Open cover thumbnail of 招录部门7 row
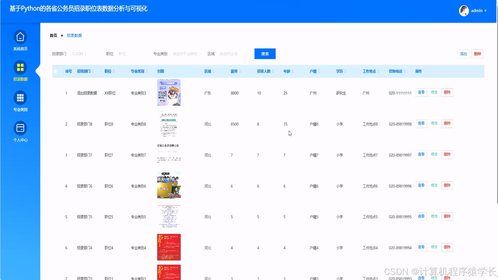 [x=169, y=154]
